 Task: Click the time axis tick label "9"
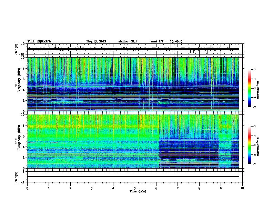point(221,188)
